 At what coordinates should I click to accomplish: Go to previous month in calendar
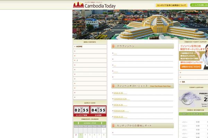tap(78, 123)
